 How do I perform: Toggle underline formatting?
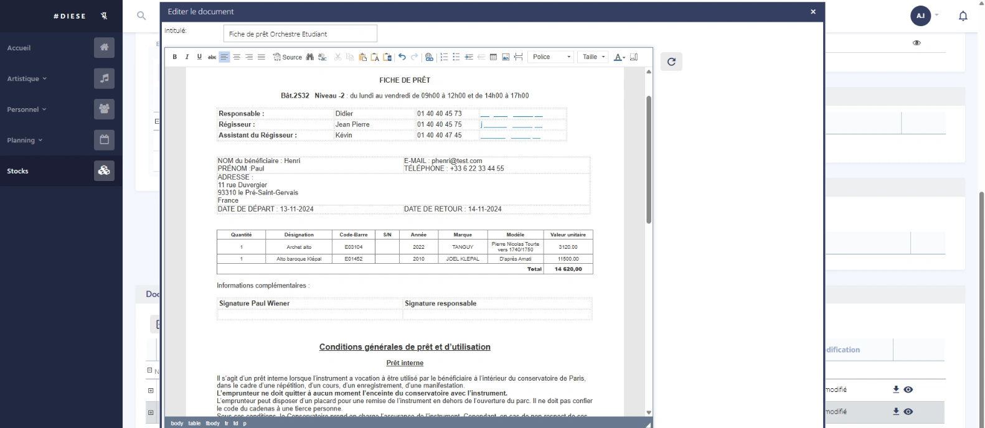pyautogui.click(x=199, y=57)
